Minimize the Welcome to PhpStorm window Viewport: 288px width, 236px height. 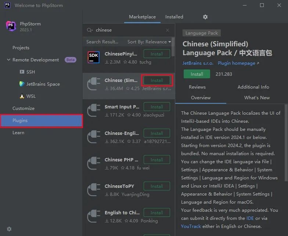(x=245, y=5)
